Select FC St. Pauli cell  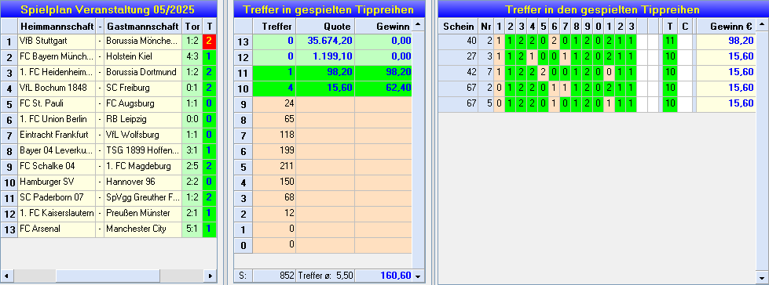click(x=57, y=104)
